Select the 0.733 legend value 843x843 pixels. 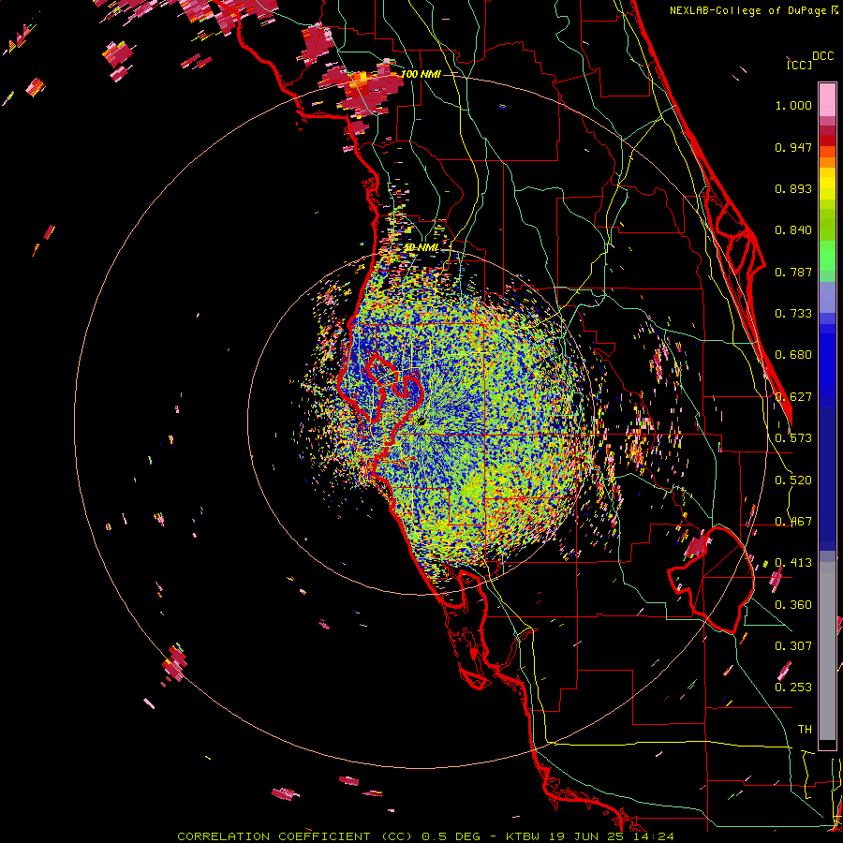click(793, 314)
